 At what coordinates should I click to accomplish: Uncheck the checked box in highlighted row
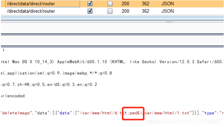pyautogui.click(x=90, y=4)
